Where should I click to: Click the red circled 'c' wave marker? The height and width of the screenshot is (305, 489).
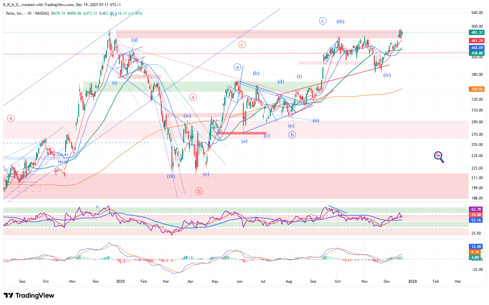click(242, 45)
